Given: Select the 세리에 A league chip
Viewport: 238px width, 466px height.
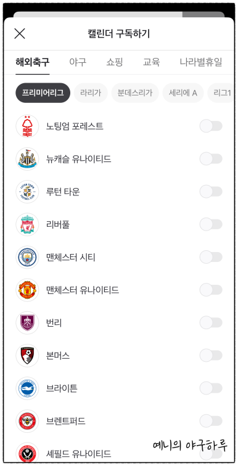Looking at the screenshot, I should pyautogui.click(x=183, y=92).
